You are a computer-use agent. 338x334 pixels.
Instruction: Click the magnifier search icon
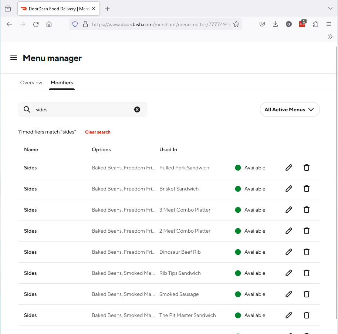pos(27,109)
